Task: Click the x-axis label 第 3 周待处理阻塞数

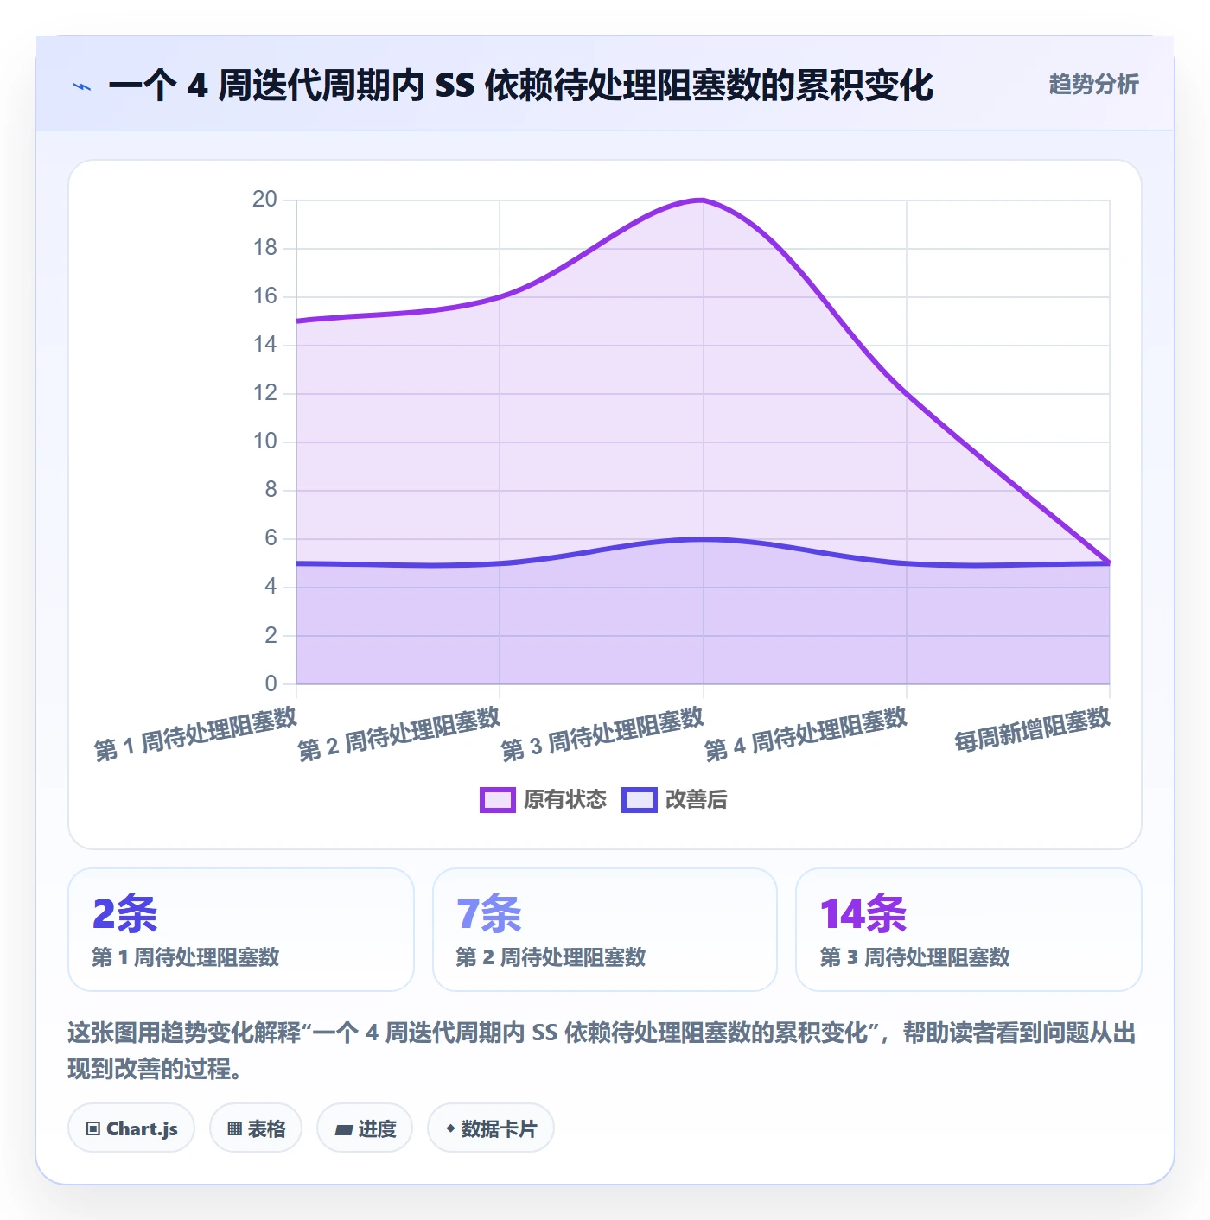Action: pos(603,734)
